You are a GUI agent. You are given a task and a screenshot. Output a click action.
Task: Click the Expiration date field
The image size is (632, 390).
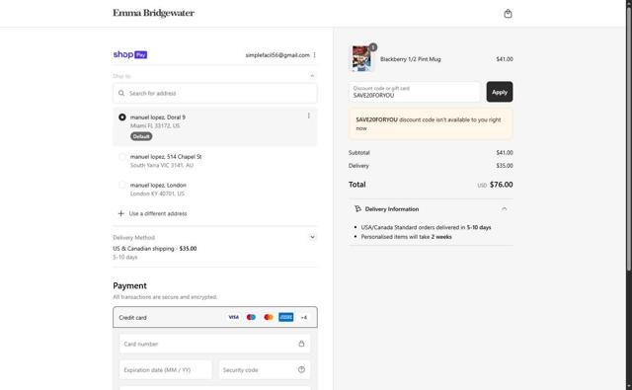point(166,370)
